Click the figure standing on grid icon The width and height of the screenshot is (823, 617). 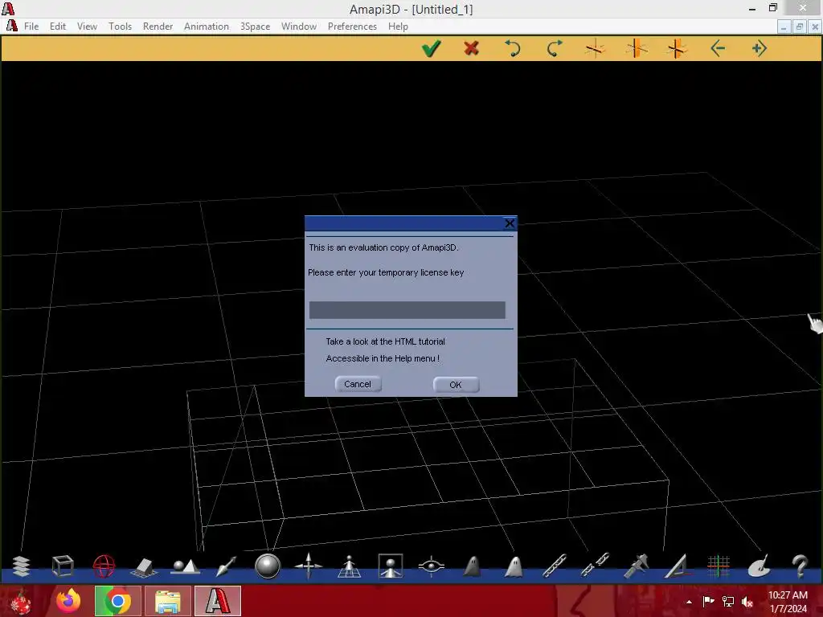click(349, 566)
